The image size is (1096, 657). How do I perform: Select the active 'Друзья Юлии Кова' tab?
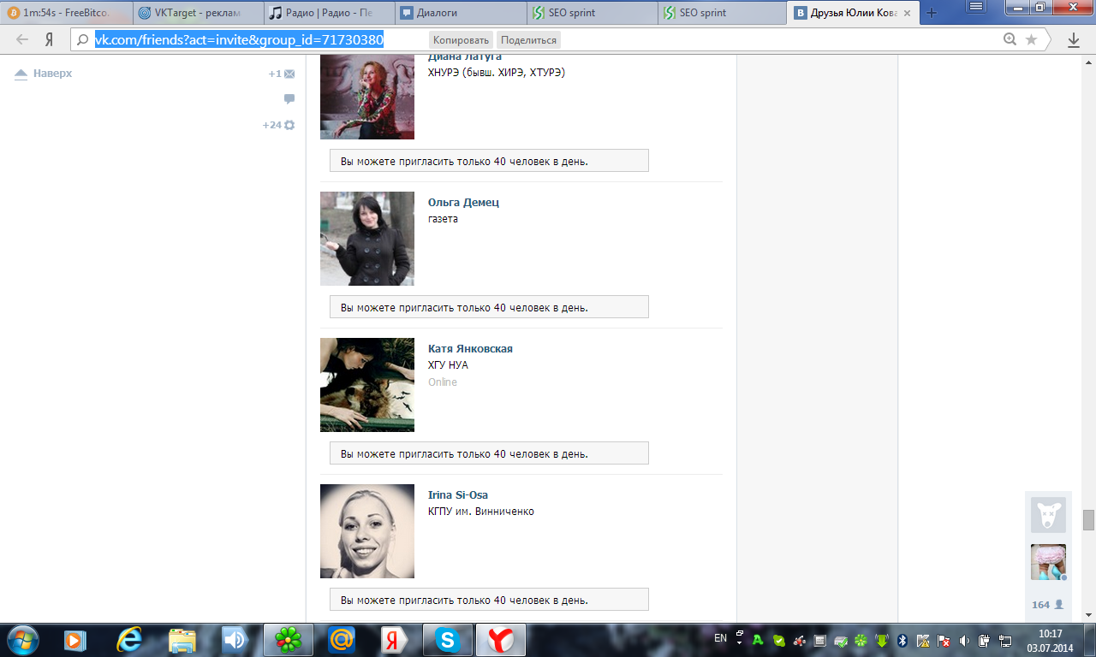[x=852, y=13]
